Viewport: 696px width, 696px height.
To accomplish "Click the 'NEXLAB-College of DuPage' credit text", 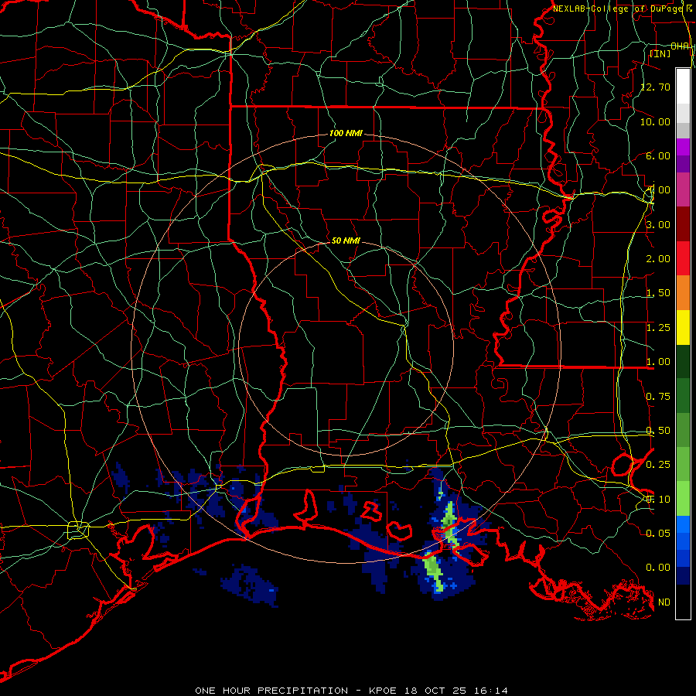I will [619, 9].
